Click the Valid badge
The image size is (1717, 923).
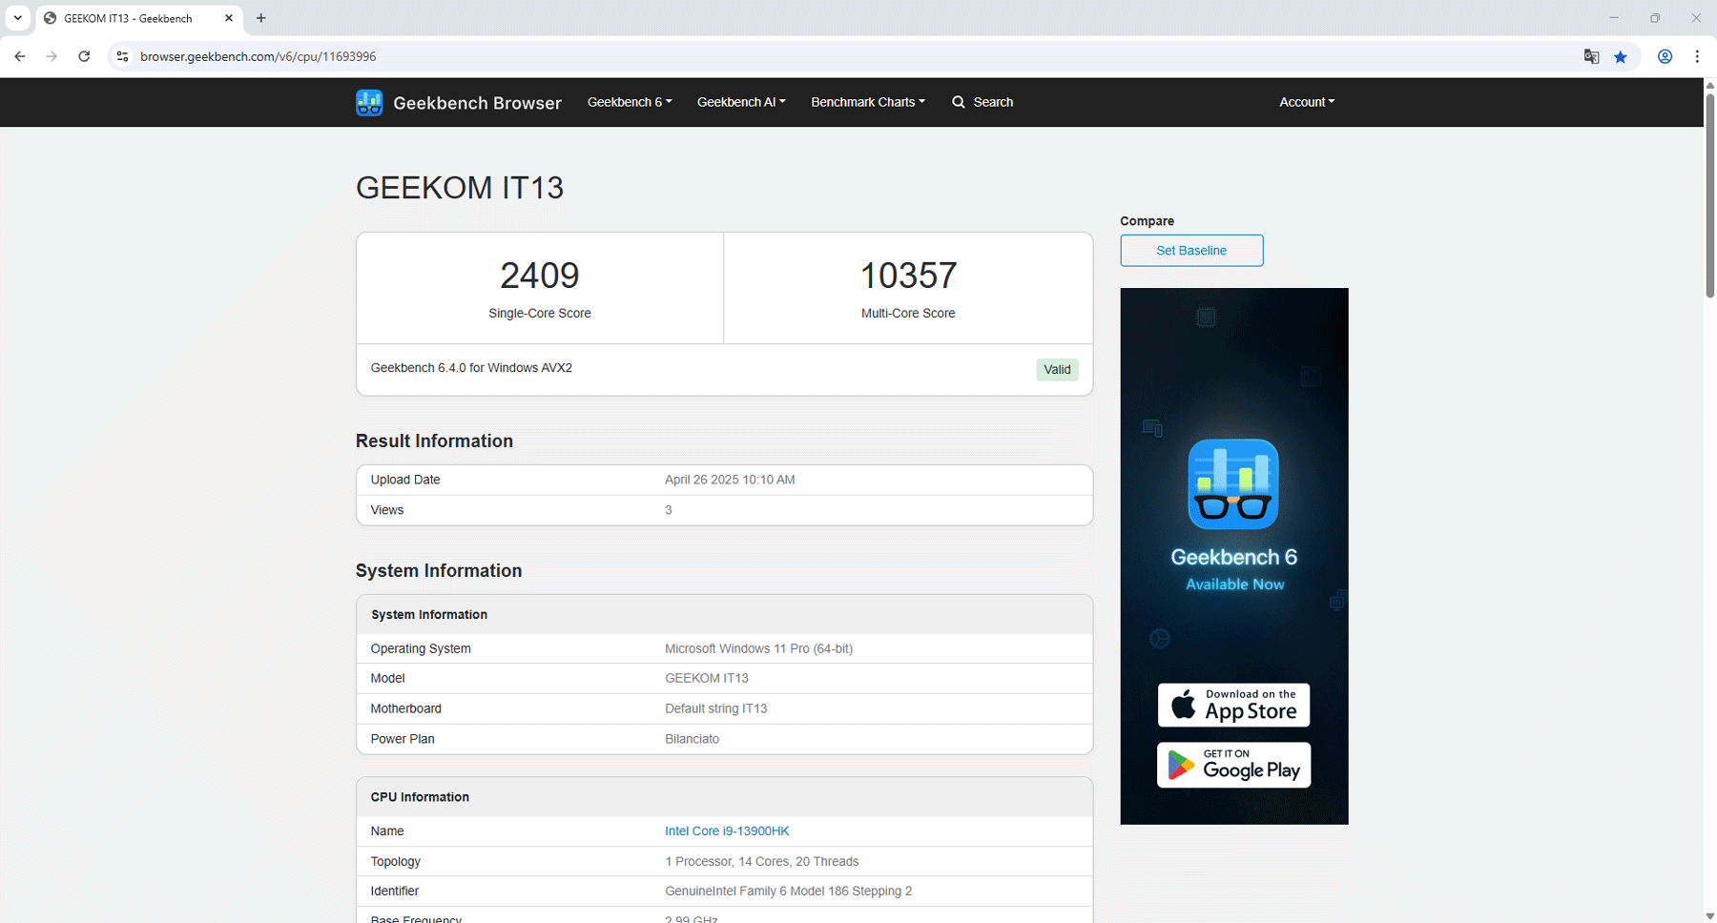[x=1057, y=370]
